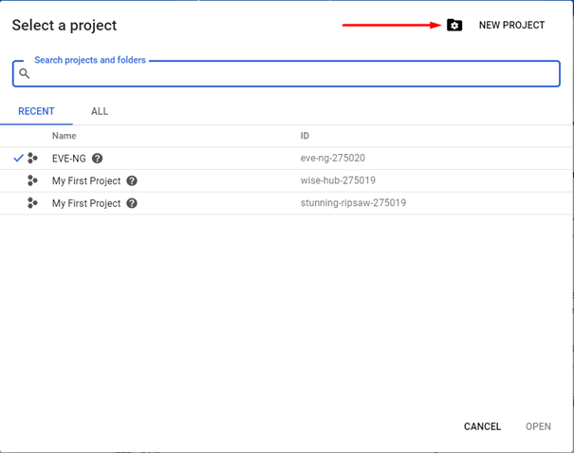The image size is (574, 453).
Task: Click the new project folder-gear icon
Action: point(454,26)
